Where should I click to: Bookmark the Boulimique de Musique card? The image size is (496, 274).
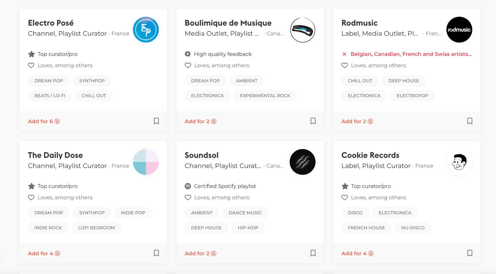313,121
